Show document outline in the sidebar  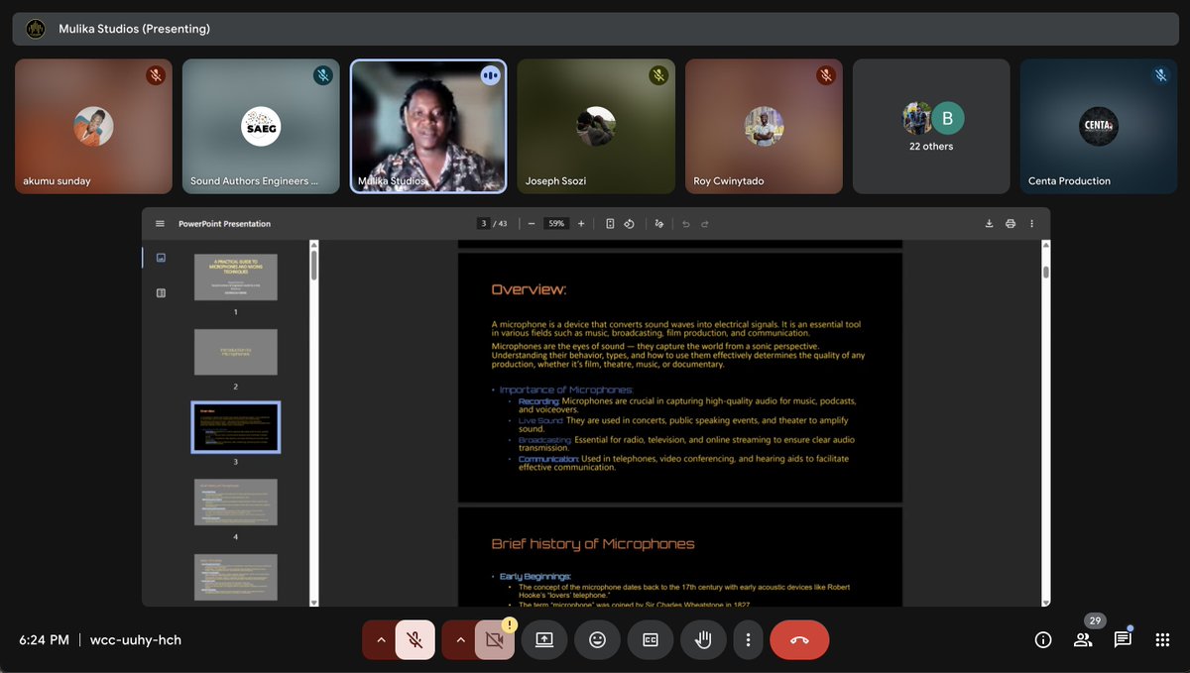click(x=161, y=292)
